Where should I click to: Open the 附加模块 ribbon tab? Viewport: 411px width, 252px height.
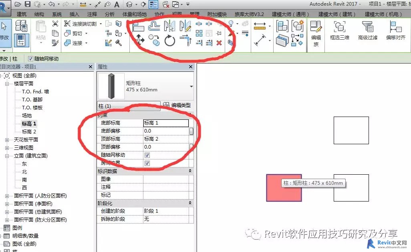click(217, 14)
